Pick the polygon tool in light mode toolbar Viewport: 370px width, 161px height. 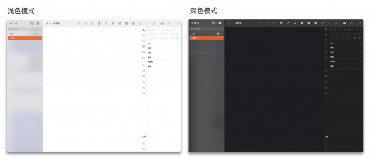[133, 23]
